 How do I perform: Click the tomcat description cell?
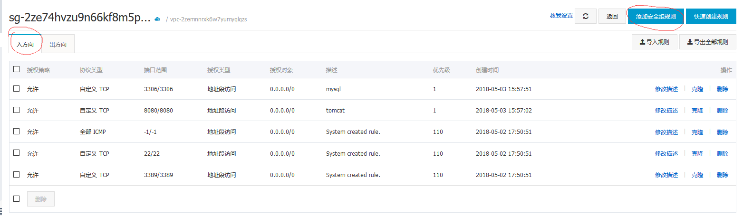tap(335, 110)
